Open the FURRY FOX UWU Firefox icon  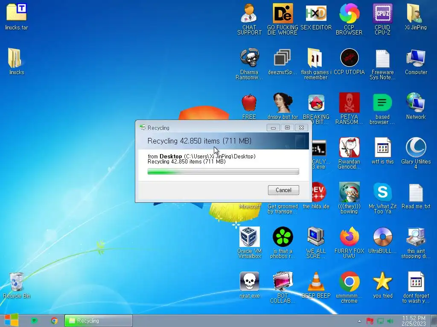click(x=349, y=243)
